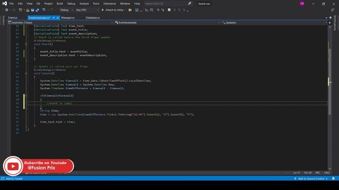Switch to the Manager.cs tab
This screenshot has height=190, width=339.
(x=68, y=17)
